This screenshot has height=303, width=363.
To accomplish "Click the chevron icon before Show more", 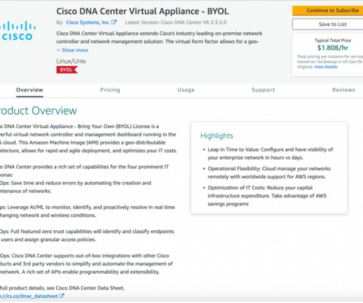I will [x=58, y=50].
